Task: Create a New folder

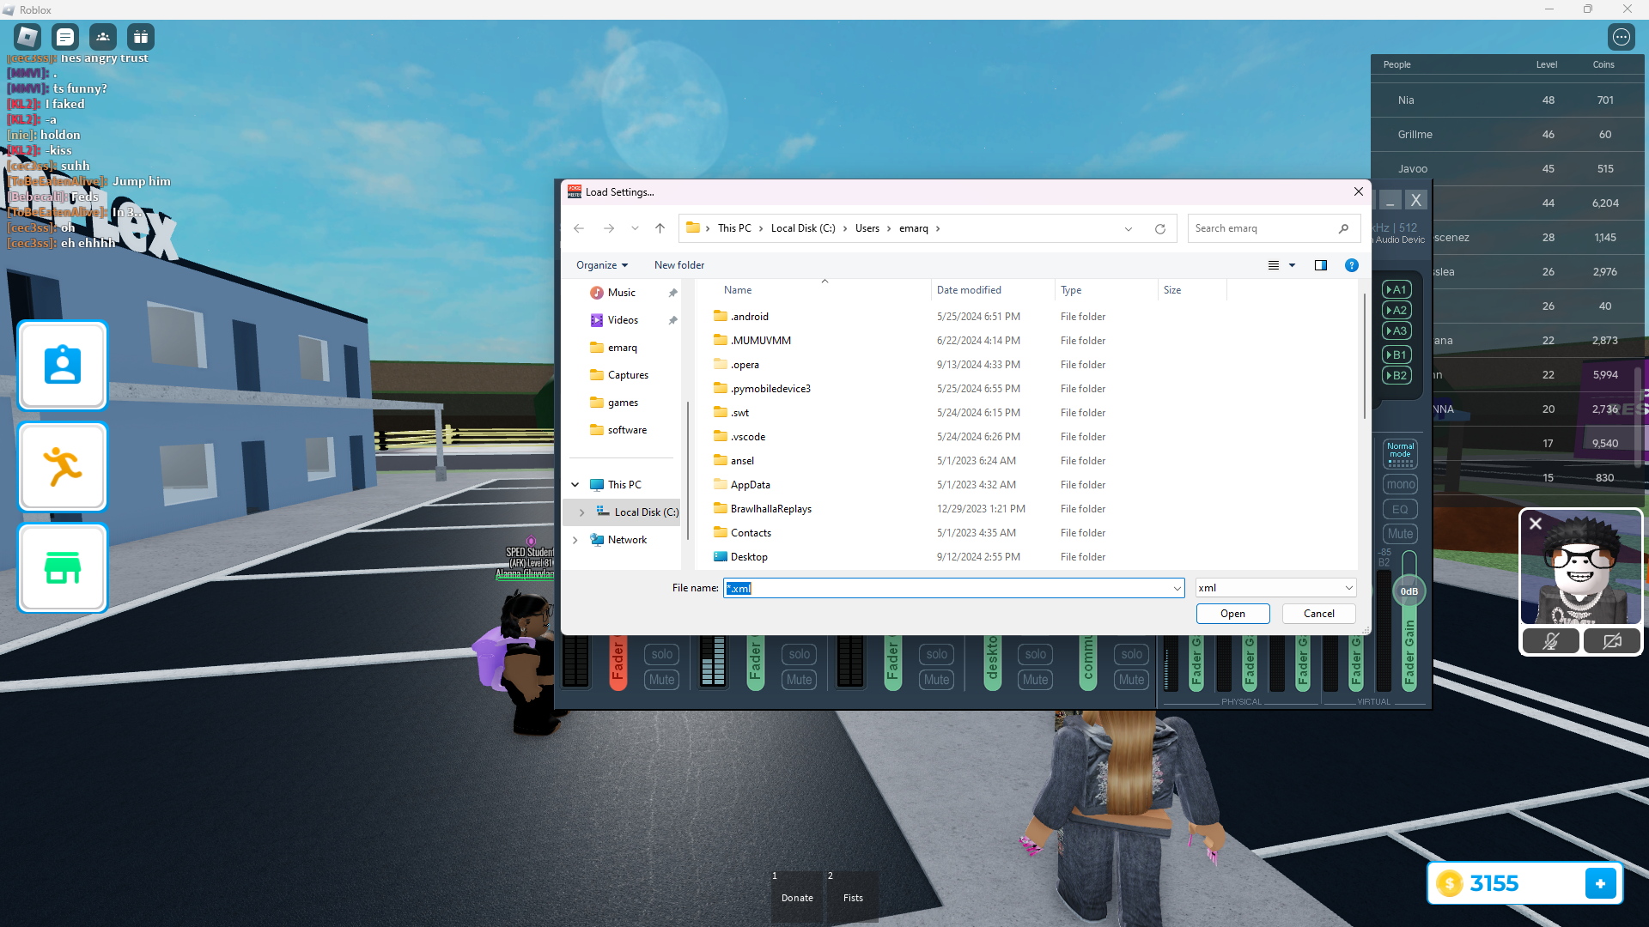Action: (679, 265)
